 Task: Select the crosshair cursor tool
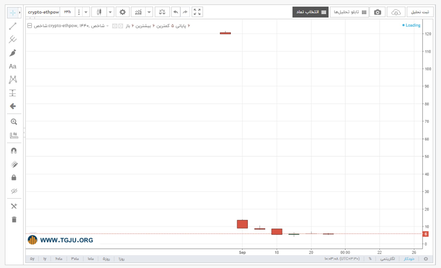coord(13,13)
